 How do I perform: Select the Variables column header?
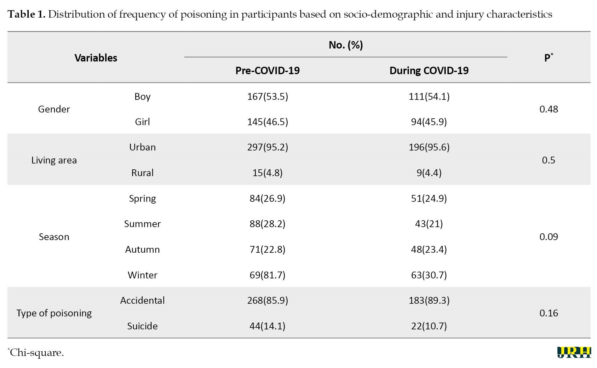pyautogui.click(x=96, y=58)
